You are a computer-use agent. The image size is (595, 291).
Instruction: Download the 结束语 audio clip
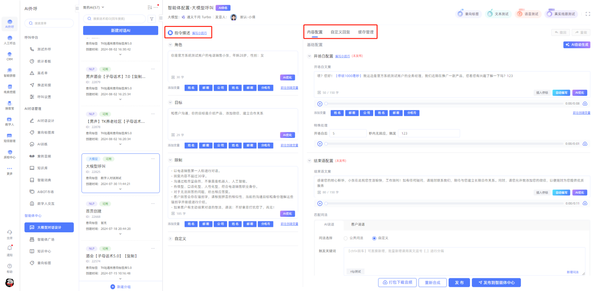pos(585,204)
